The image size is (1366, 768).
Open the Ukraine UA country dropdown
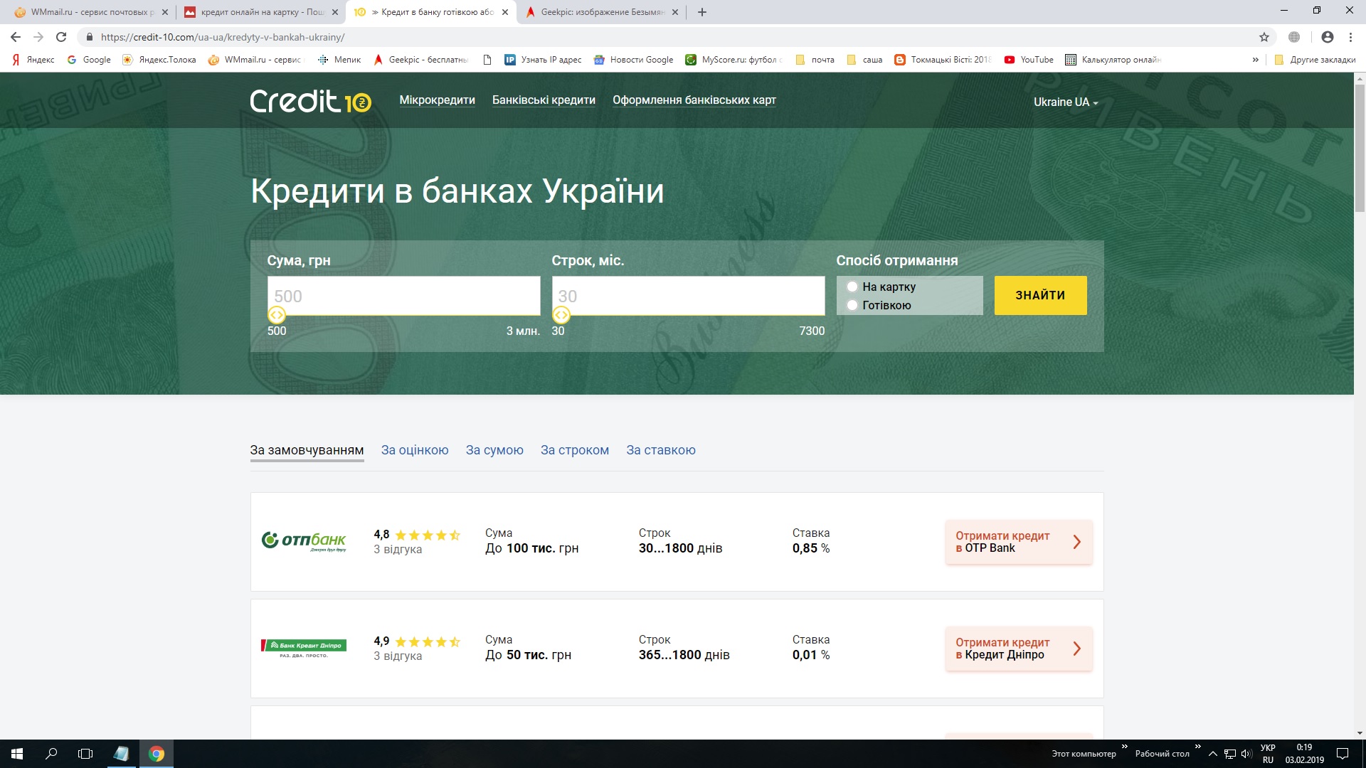[x=1066, y=102]
